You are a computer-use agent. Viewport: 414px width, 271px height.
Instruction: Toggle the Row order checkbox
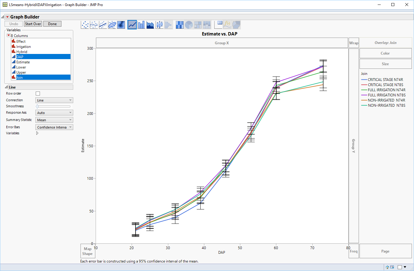coord(38,94)
